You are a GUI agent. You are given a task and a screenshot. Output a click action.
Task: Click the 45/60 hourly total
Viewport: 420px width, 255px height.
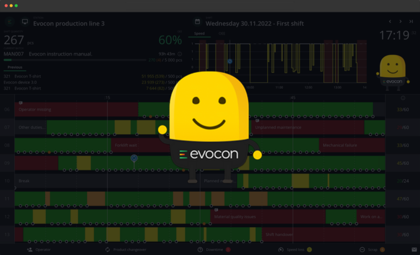click(403, 163)
